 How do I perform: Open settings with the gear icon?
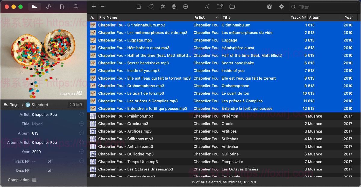coord(282,7)
